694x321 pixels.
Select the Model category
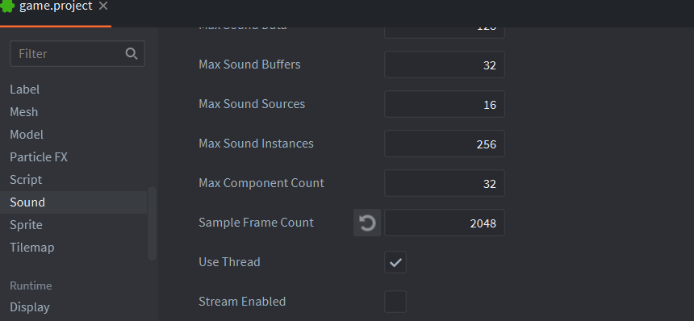[x=27, y=135]
